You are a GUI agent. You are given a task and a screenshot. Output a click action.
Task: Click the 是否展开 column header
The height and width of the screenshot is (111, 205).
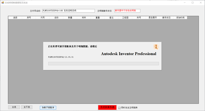tap(153, 18)
